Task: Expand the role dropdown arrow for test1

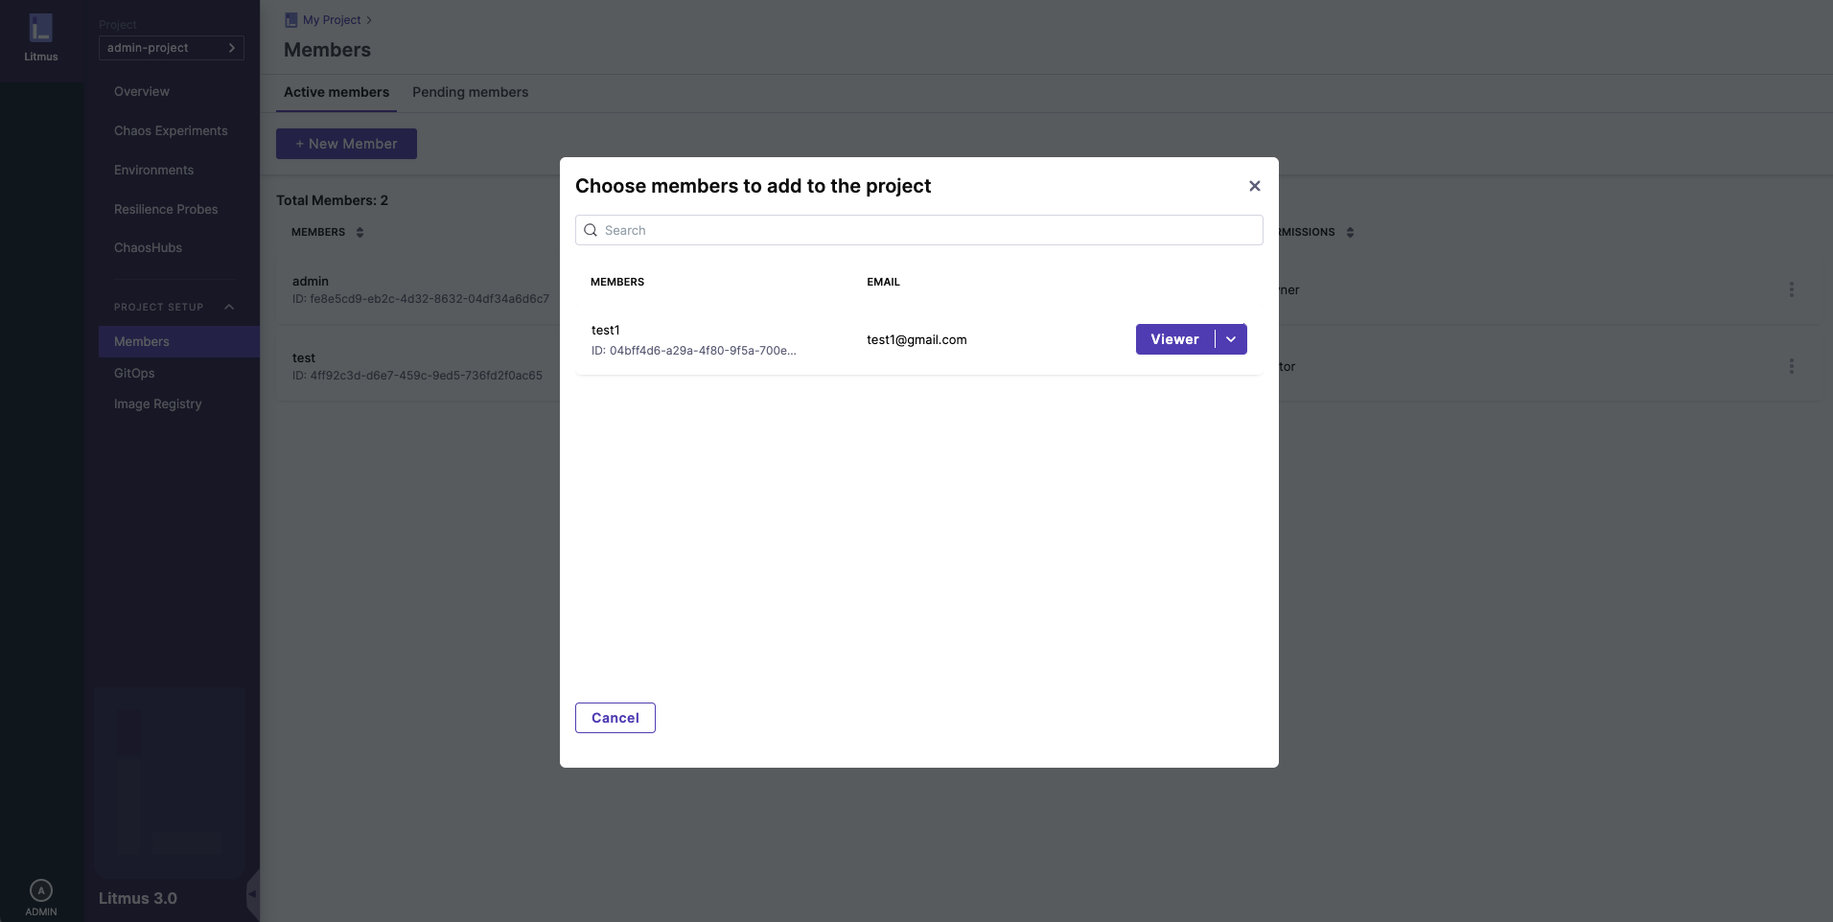Action: [x=1231, y=339]
